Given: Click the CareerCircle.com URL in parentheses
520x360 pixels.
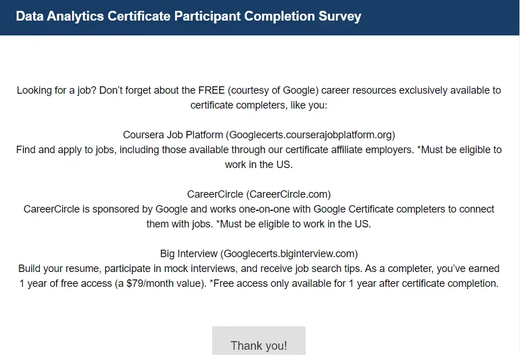Looking at the screenshot, I should pos(289,194).
